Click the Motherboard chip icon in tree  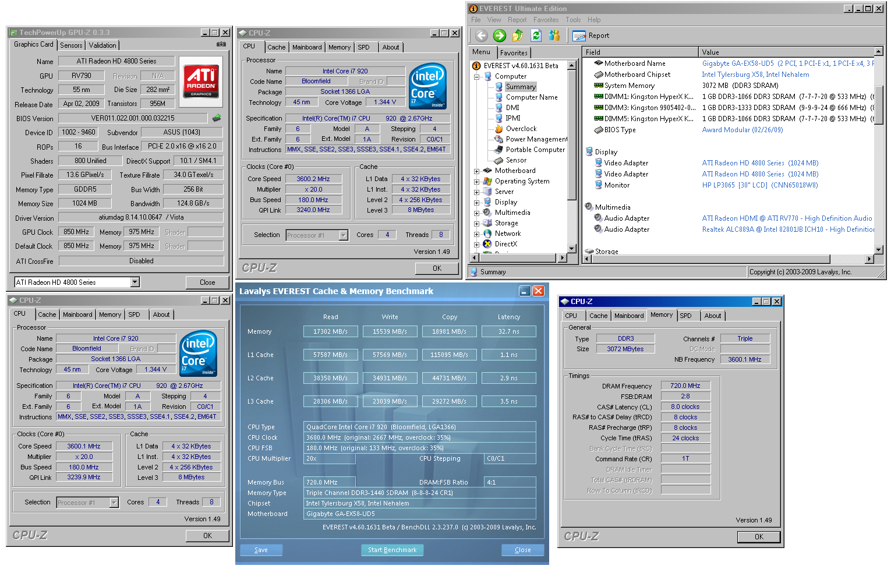(x=487, y=171)
